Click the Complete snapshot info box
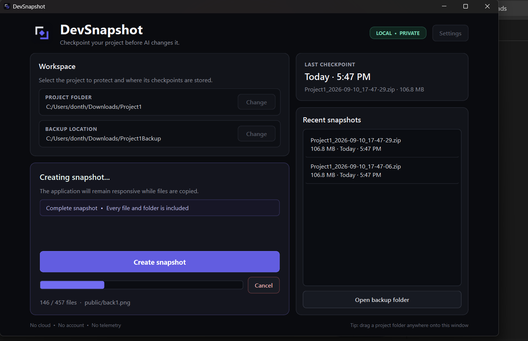Screen dimensions: 528x341 tap(160, 208)
